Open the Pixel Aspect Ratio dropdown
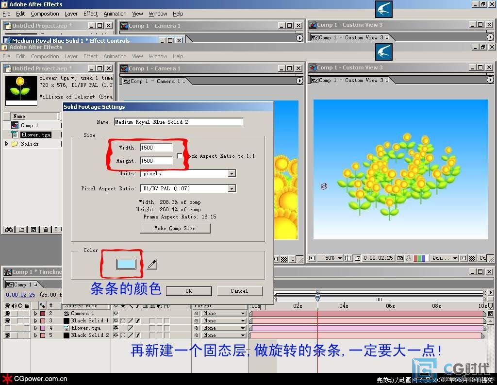The width and height of the screenshot is (497, 385). coord(188,188)
